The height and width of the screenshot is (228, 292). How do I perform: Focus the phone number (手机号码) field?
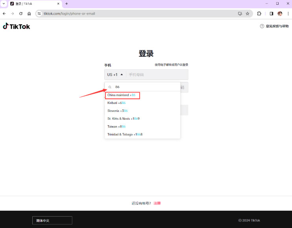tap(157, 75)
